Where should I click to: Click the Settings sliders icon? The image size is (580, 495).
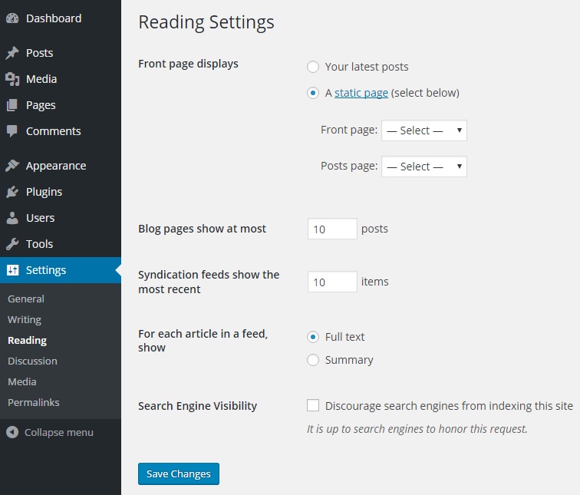point(12,270)
